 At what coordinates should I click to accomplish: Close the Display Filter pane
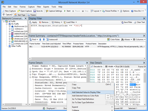coord(144,18)
